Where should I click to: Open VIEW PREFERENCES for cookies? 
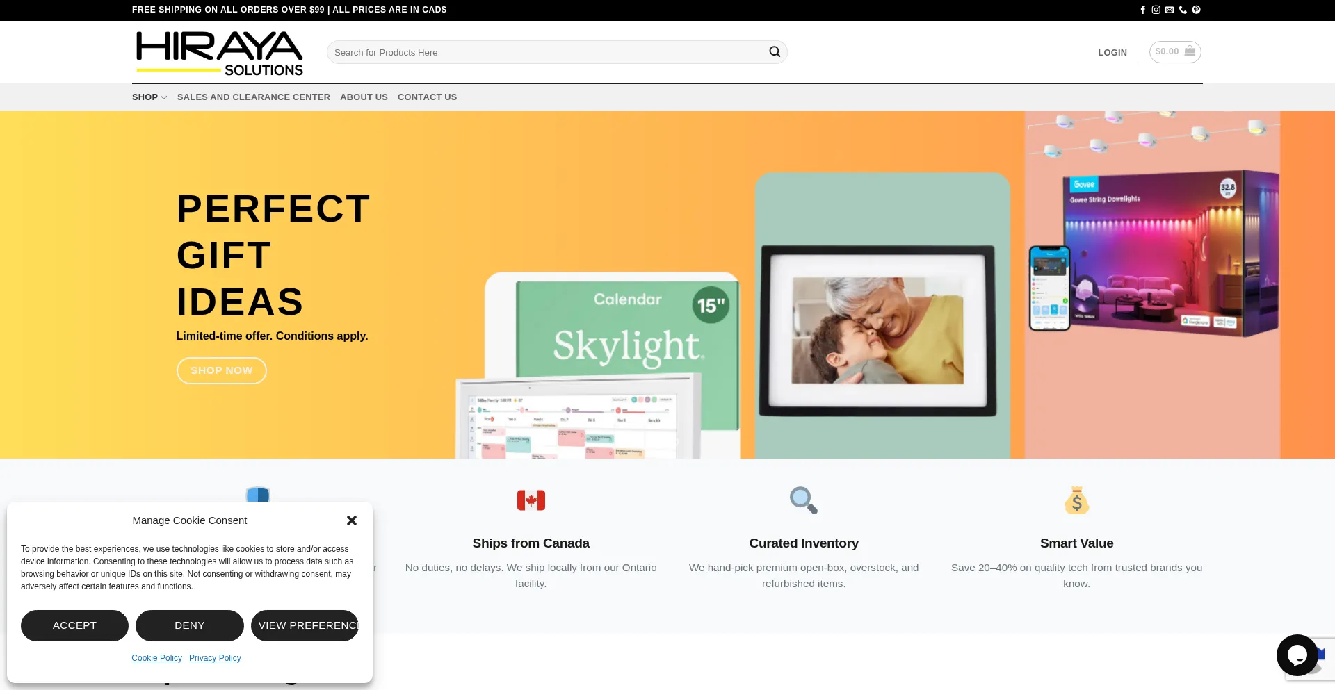tap(305, 625)
